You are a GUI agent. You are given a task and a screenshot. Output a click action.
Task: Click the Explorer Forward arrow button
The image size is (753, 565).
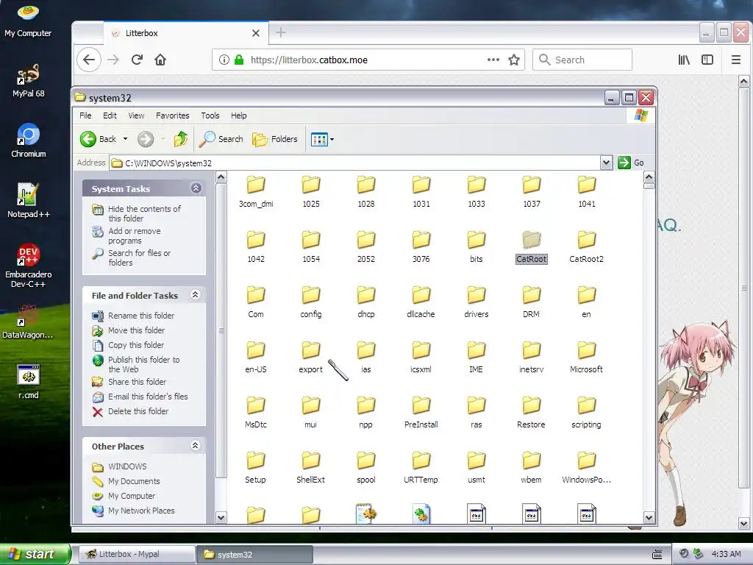click(146, 139)
